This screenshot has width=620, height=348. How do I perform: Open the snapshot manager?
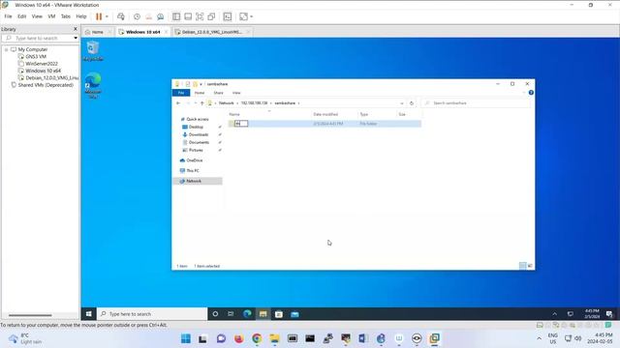pyautogui.click(x=161, y=16)
